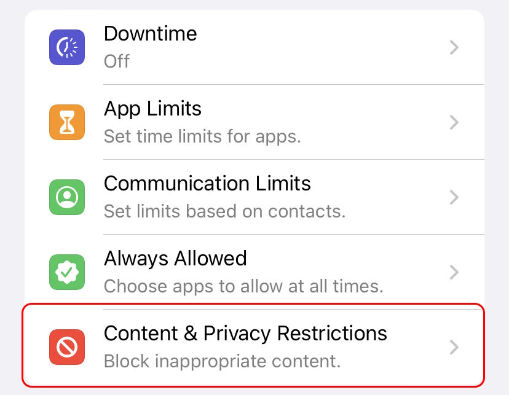Tap the Content & Privacy Restrictions chevron
Image resolution: width=509 pixels, height=395 pixels.
454,347
